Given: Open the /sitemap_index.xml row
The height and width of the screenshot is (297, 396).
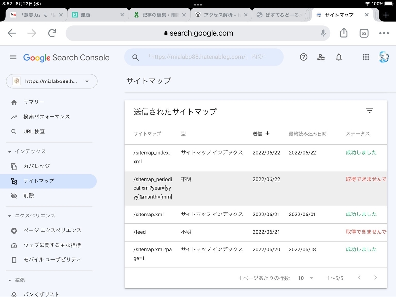Looking at the screenshot, I should click(x=256, y=157).
